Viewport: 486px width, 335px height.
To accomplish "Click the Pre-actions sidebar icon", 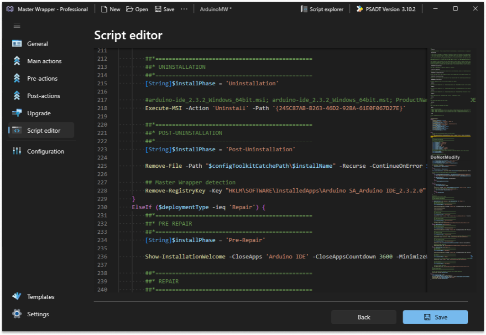I will 17,78.
